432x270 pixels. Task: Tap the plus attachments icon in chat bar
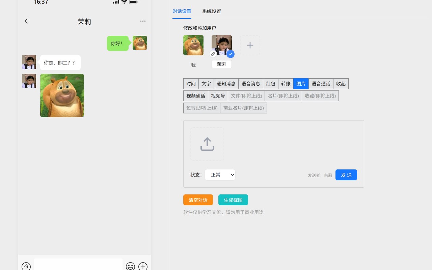tap(143, 266)
